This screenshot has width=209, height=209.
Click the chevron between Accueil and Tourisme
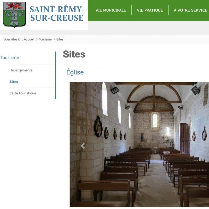[37, 39]
